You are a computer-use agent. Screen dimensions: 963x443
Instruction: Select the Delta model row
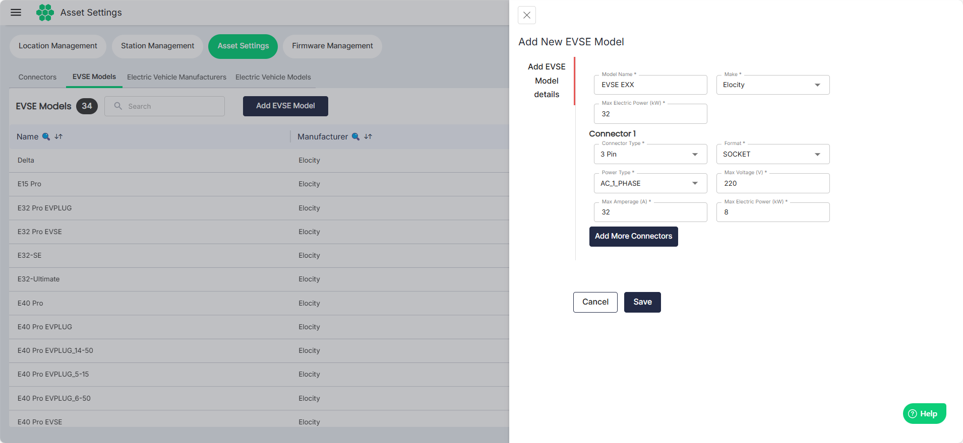(259, 160)
